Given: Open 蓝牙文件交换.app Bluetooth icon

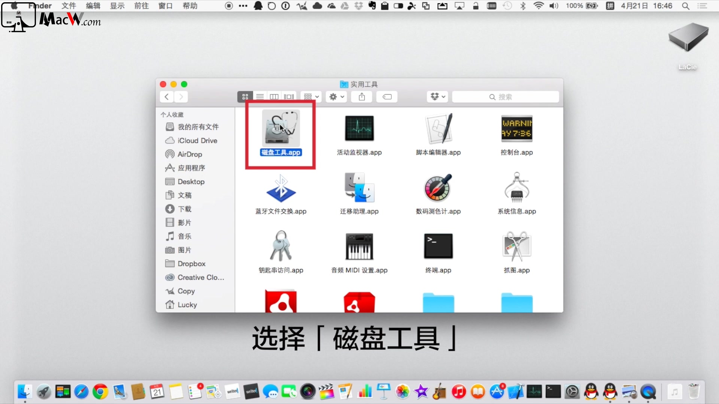Looking at the screenshot, I should coord(281,188).
